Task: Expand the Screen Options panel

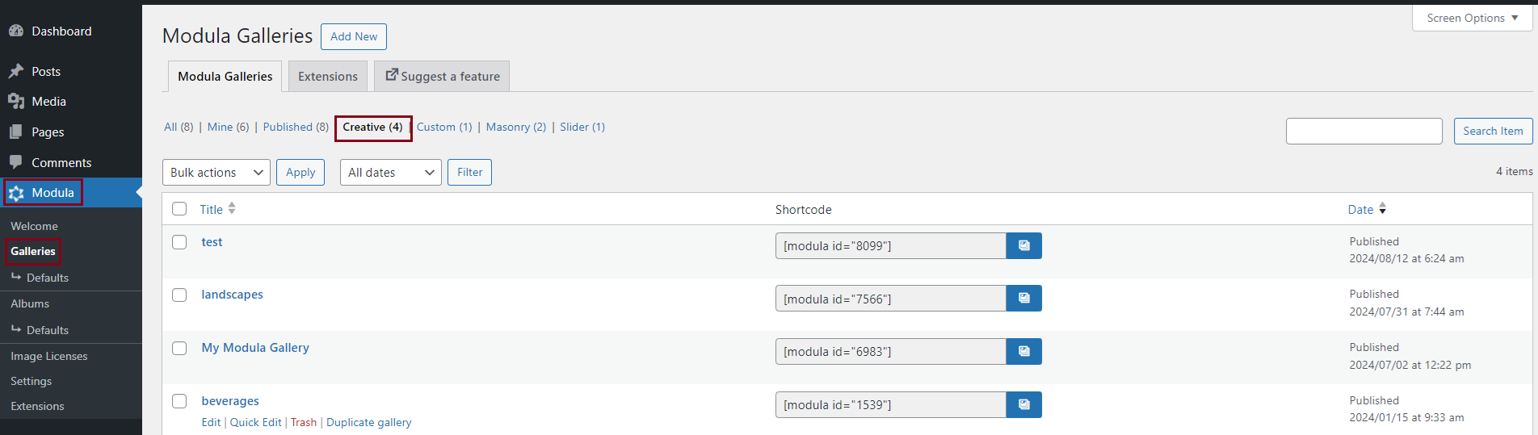Action: (1471, 18)
